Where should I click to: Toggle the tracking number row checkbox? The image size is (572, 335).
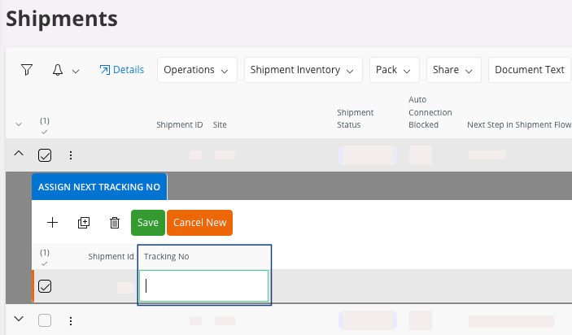click(x=46, y=286)
